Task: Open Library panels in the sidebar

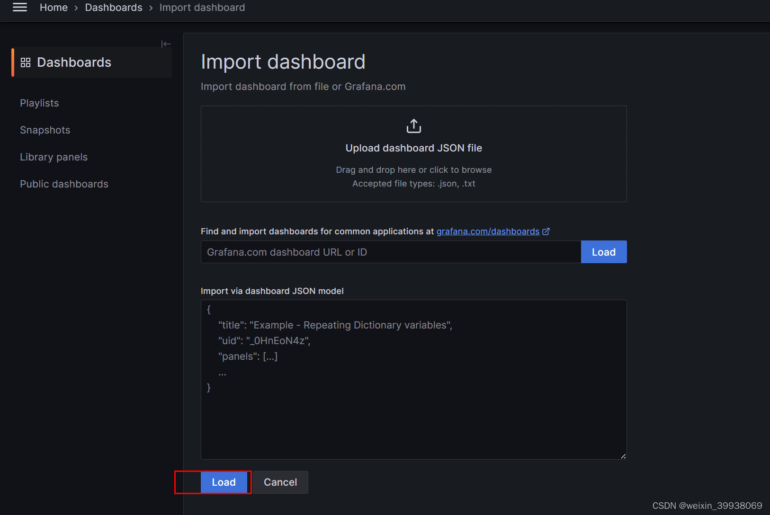Action: pyautogui.click(x=54, y=157)
